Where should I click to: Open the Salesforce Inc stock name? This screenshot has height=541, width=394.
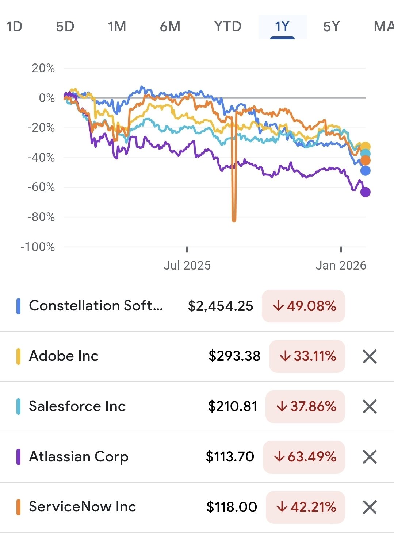(x=77, y=406)
